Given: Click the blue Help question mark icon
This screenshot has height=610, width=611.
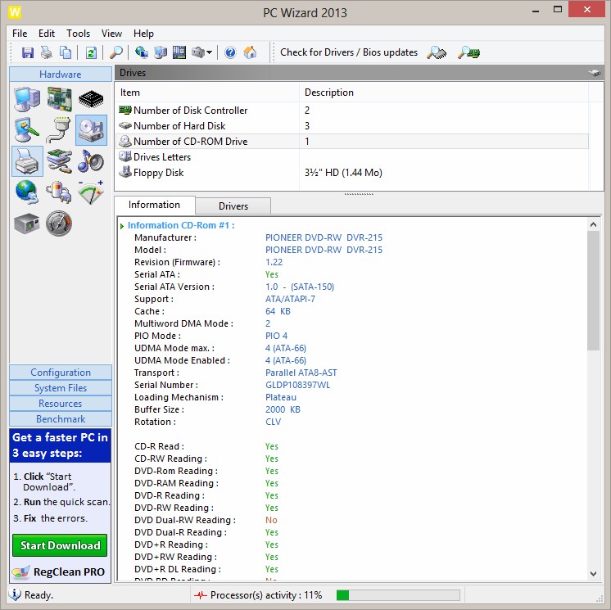Looking at the screenshot, I should [x=230, y=52].
